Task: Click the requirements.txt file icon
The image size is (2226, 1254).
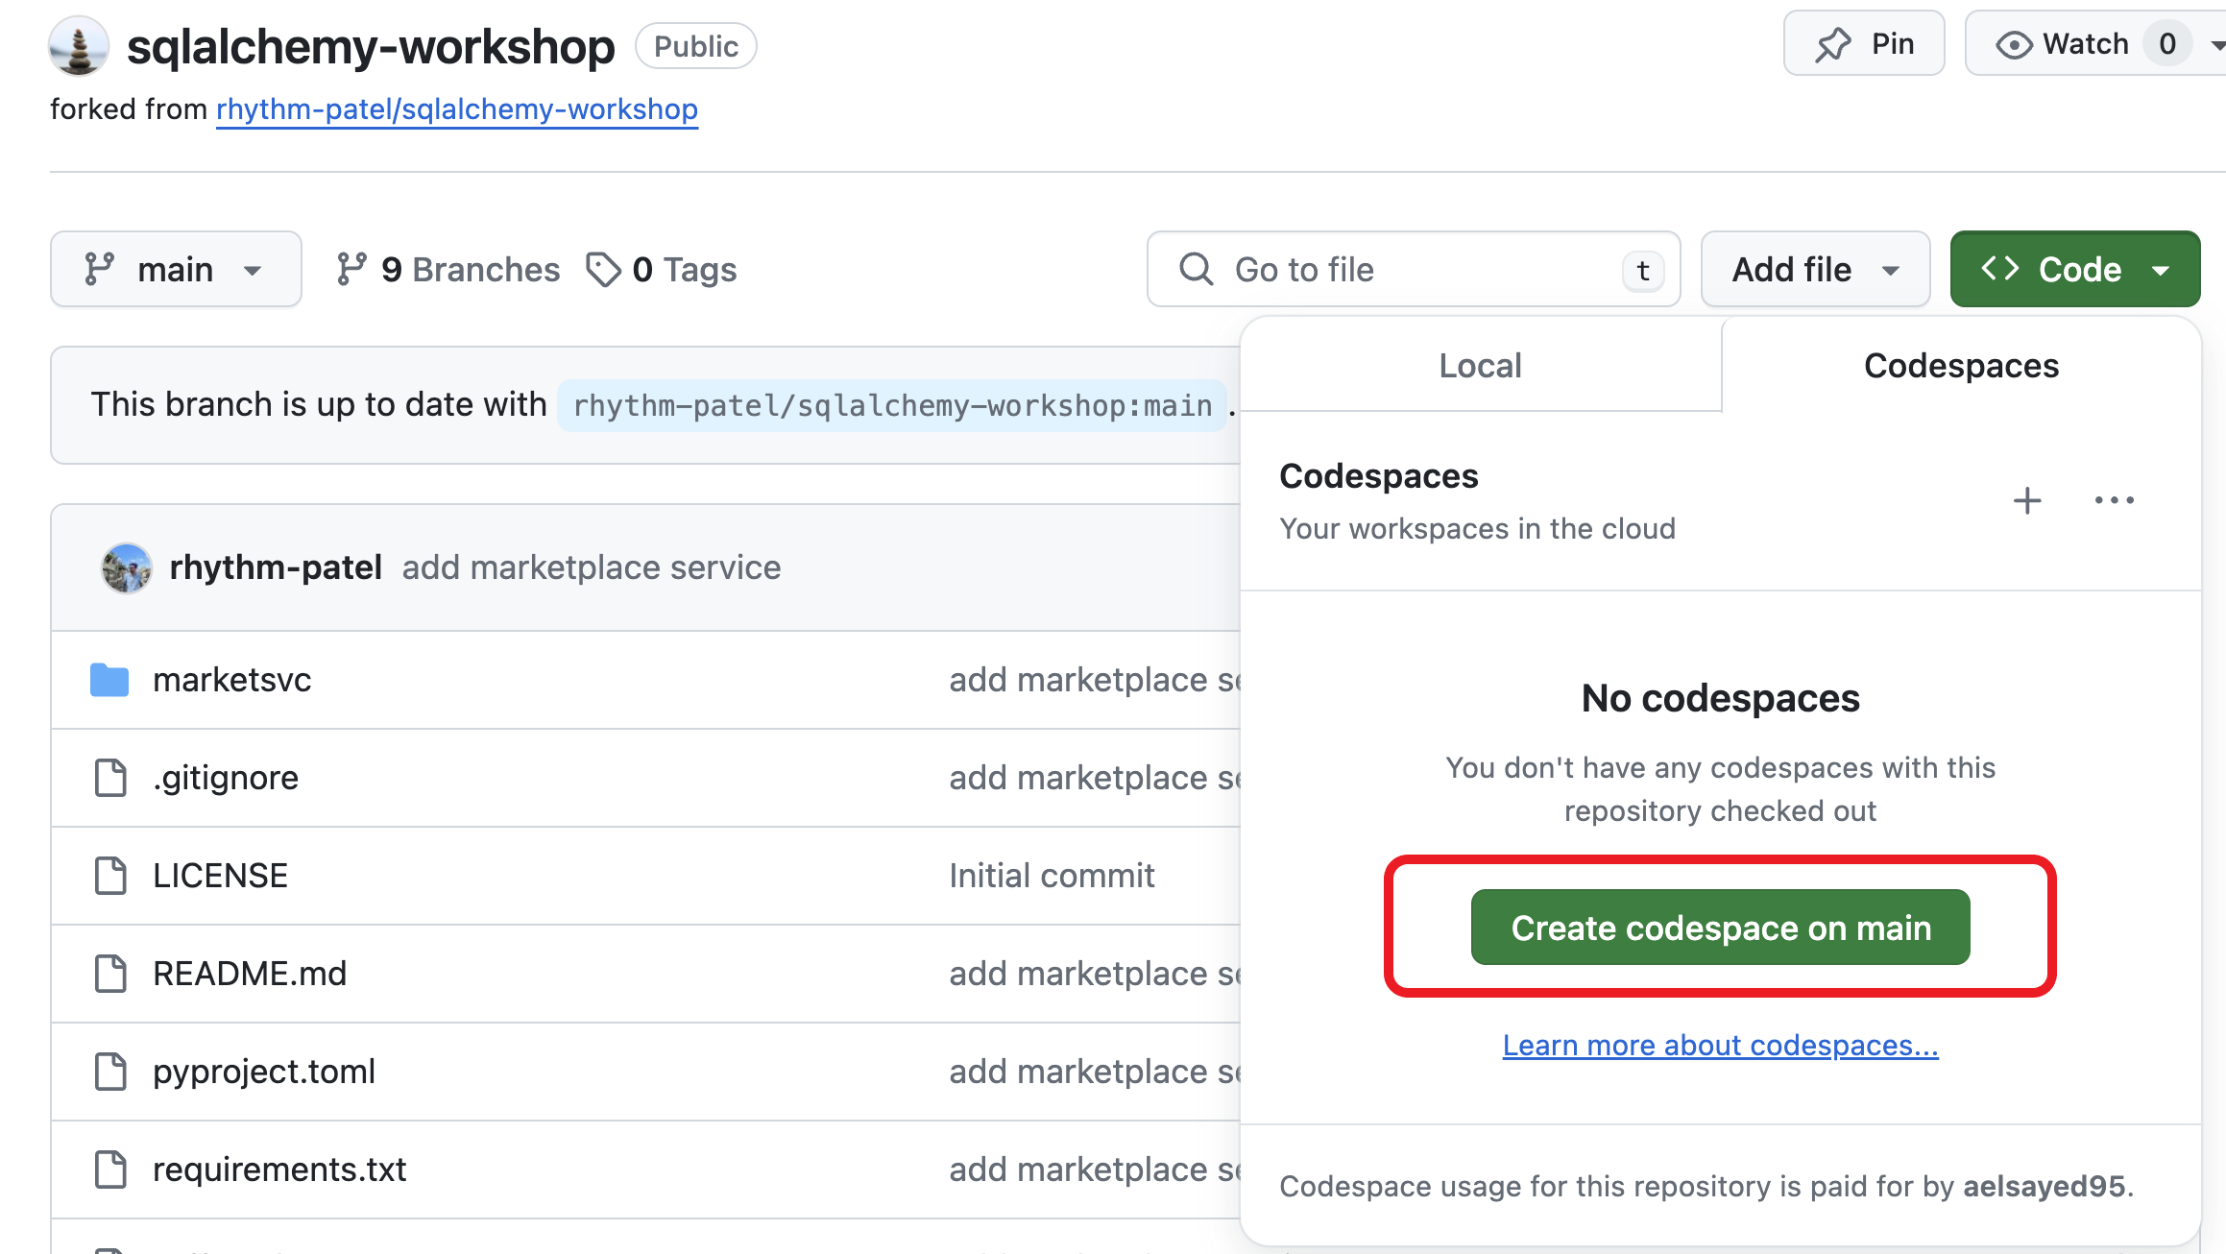Action: (x=110, y=1170)
